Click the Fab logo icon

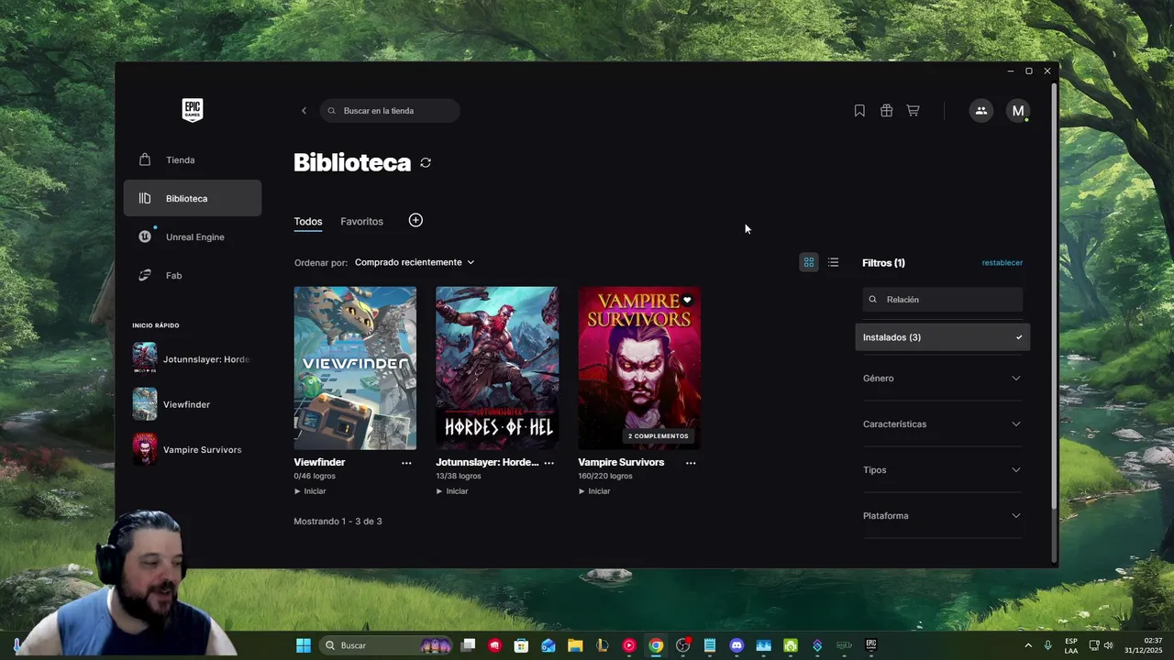point(145,275)
